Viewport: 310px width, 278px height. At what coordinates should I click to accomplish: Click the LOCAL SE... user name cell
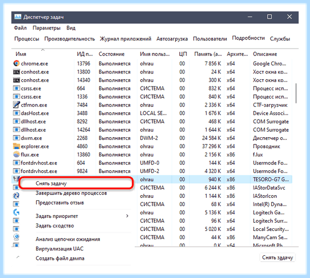[x=153, y=113]
